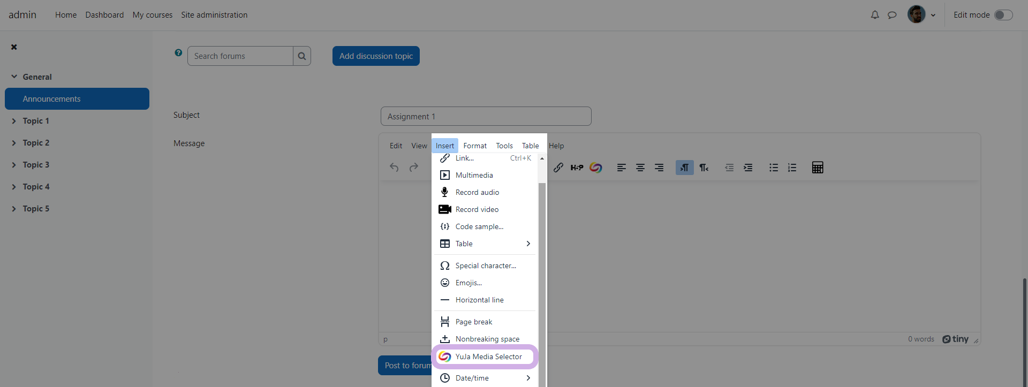Click the Insert menu scrollbar up arrow
1028x387 pixels.
542,158
